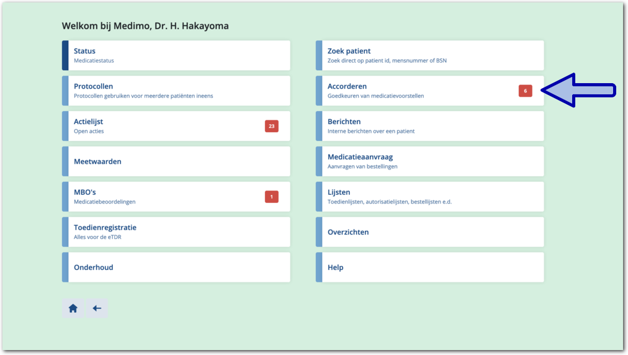
Task: Click the back arrow icon button
Action: click(x=97, y=308)
